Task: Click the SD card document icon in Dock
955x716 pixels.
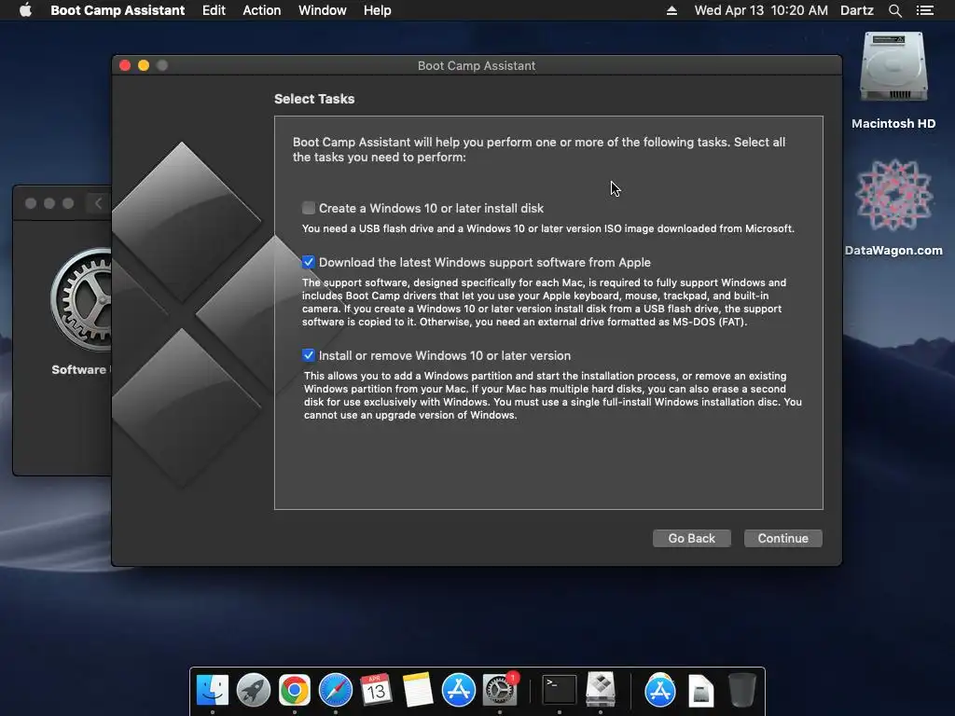Action: (x=701, y=691)
